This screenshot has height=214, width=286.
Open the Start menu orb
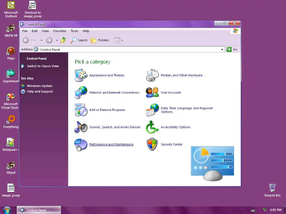point(7,210)
